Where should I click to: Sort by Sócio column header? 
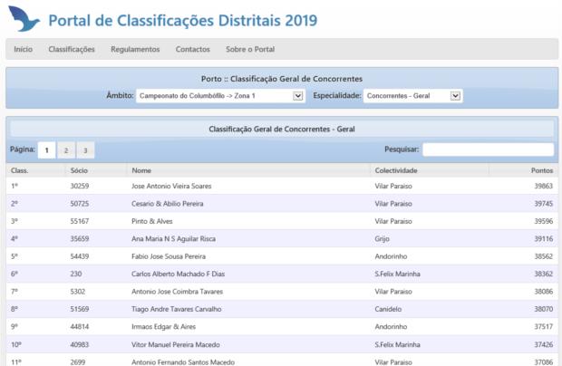point(79,170)
